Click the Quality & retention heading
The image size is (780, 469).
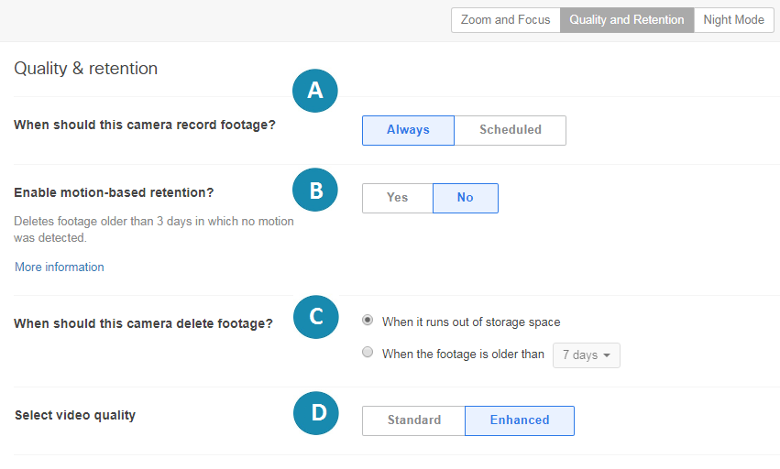coord(86,69)
